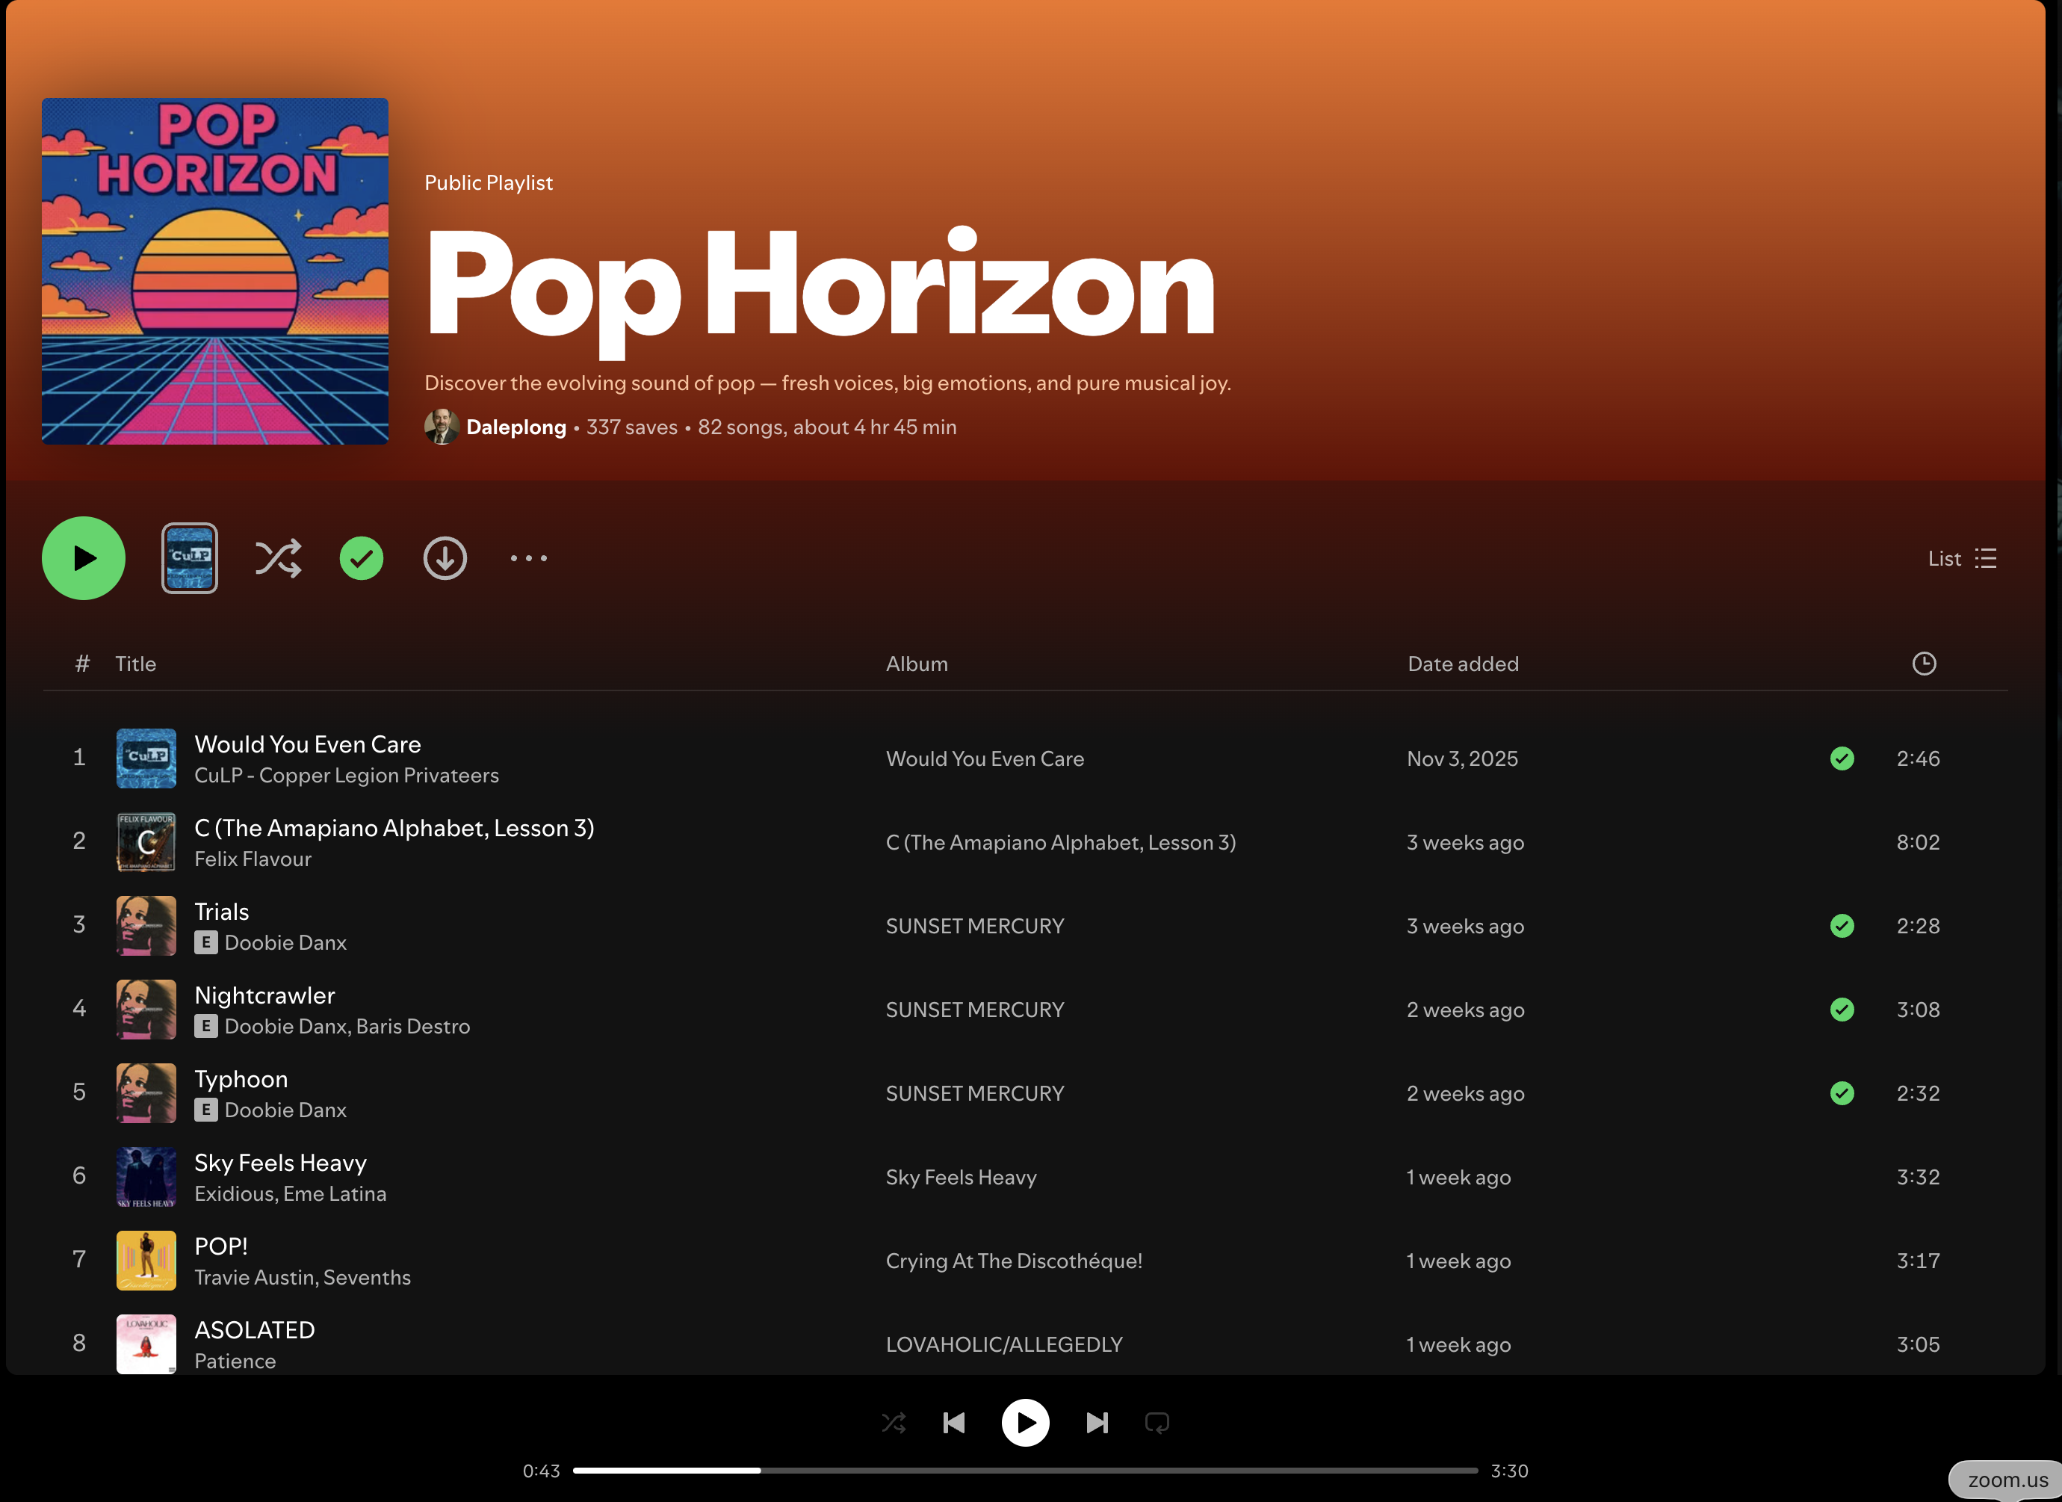Open the List view options dropdown
Image resolution: width=2062 pixels, height=1502 pixels.
coord(1962,558)
